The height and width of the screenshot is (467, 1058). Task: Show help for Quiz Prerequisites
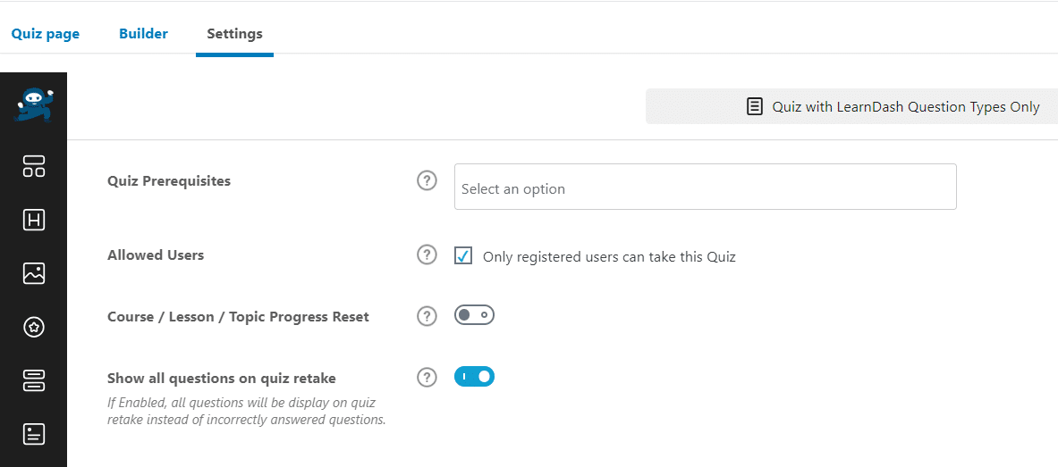pos(427,180)
